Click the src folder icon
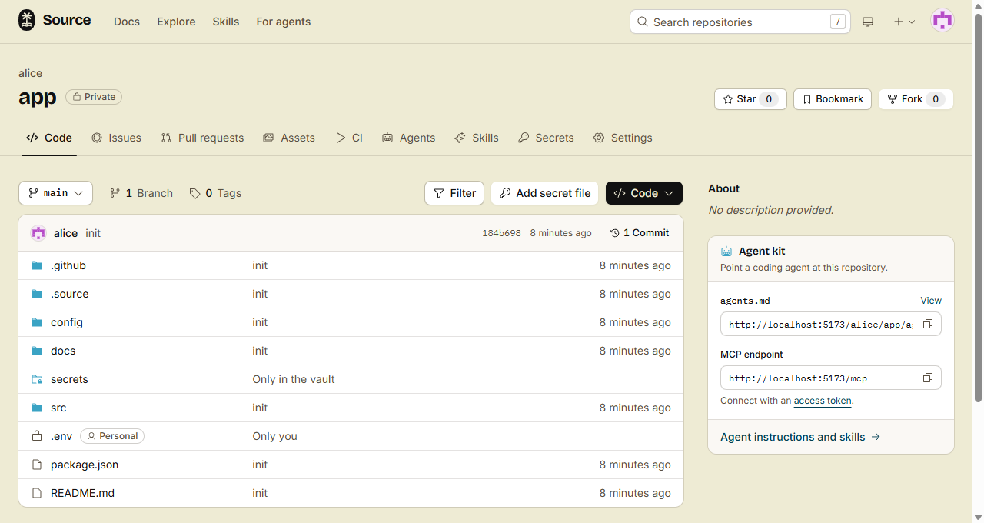984x523 pixels. tap(37, 408)
